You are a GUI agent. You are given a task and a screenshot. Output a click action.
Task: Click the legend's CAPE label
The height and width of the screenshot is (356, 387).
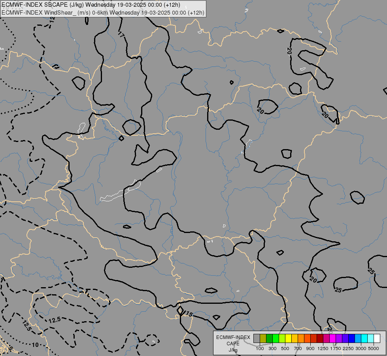(233, 344)
